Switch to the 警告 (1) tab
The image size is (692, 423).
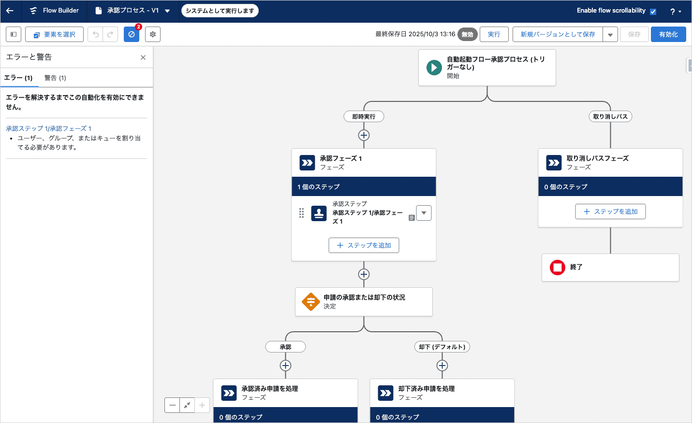coord(55,78)
